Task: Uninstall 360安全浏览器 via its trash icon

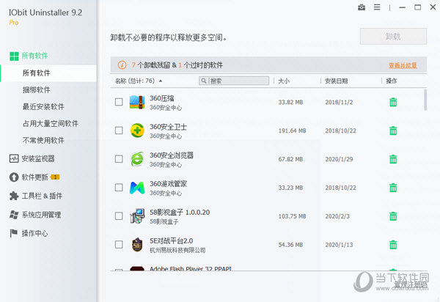Action: [393, 159]
